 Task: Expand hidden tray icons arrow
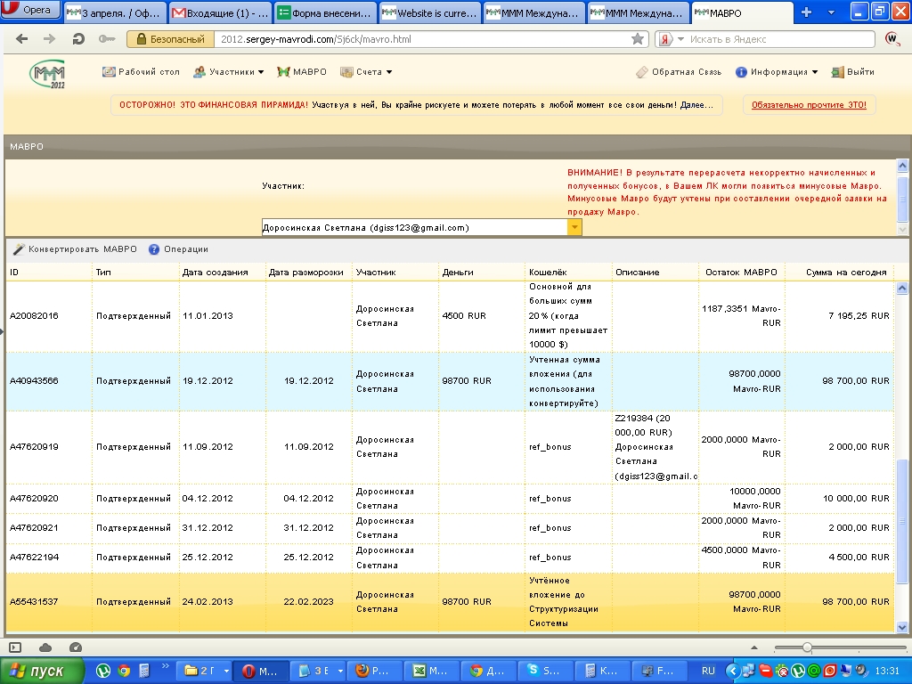click(x=733, y=672)
